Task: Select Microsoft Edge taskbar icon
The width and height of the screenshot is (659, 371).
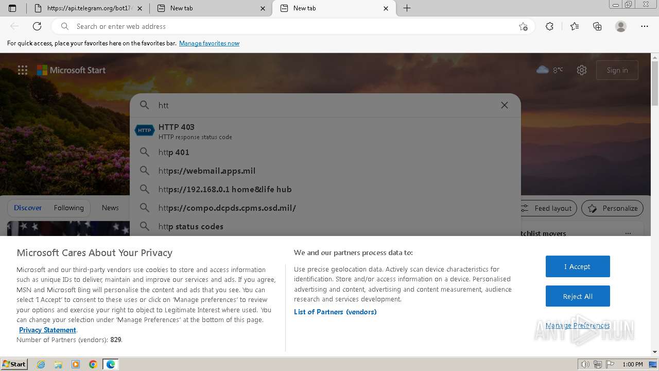Action: click(111, 364)
